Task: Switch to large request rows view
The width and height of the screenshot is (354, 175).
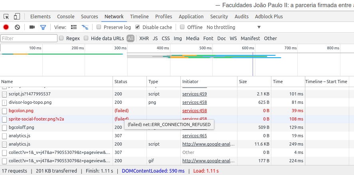Action: click(74, 27)
